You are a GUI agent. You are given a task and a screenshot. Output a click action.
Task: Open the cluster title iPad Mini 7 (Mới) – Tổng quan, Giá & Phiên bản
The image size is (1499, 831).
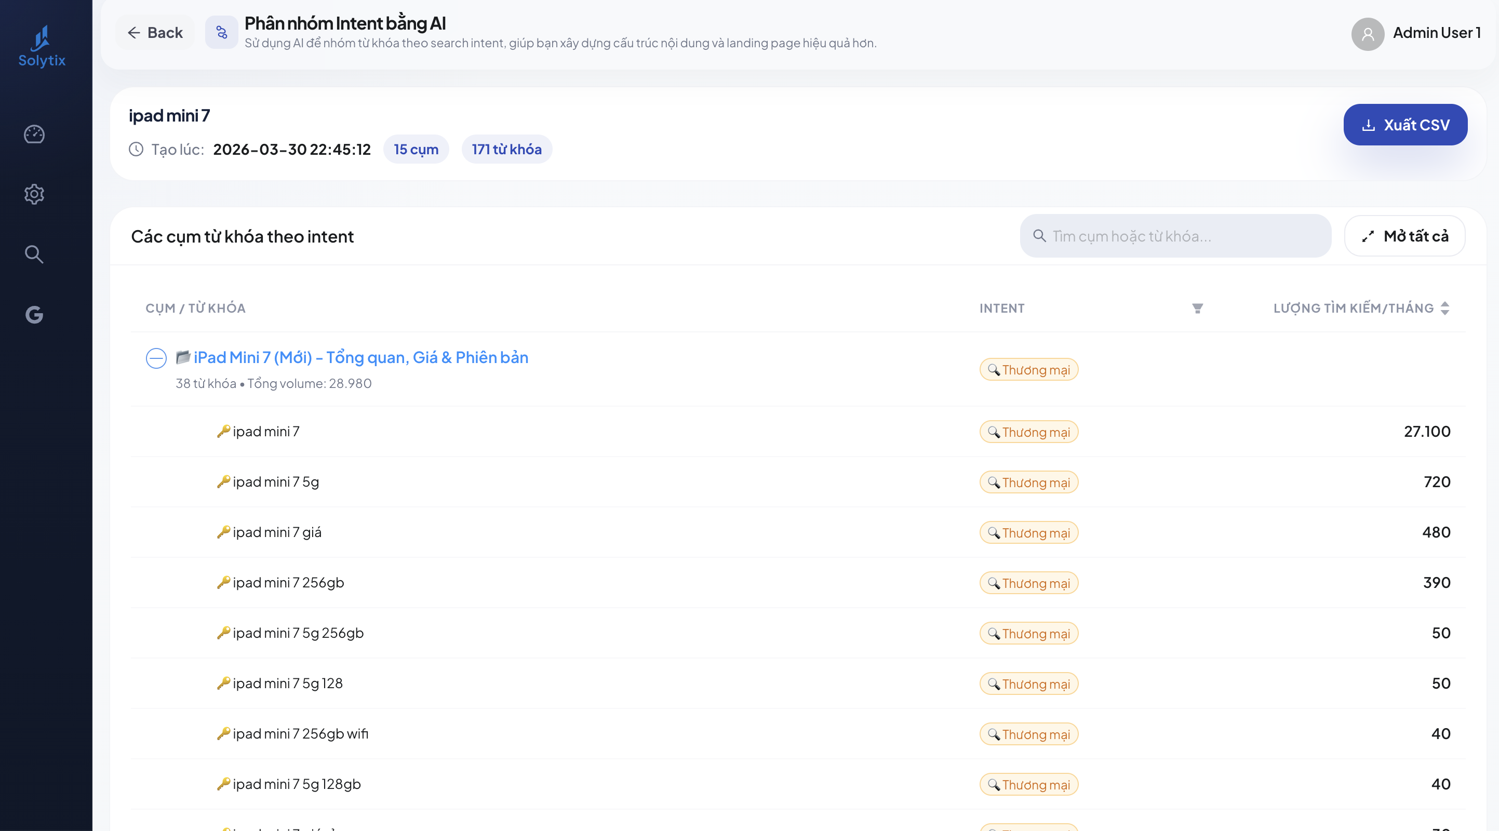(x=361, y=357)
